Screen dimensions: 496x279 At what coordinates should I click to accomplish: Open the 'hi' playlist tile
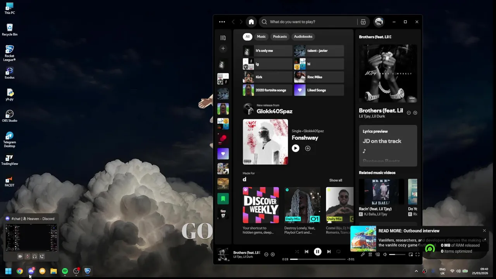pyautogui.click(x=319, y=64)
